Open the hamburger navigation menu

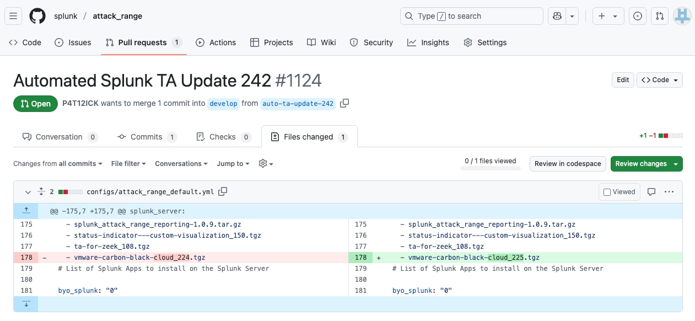point(13,16)
